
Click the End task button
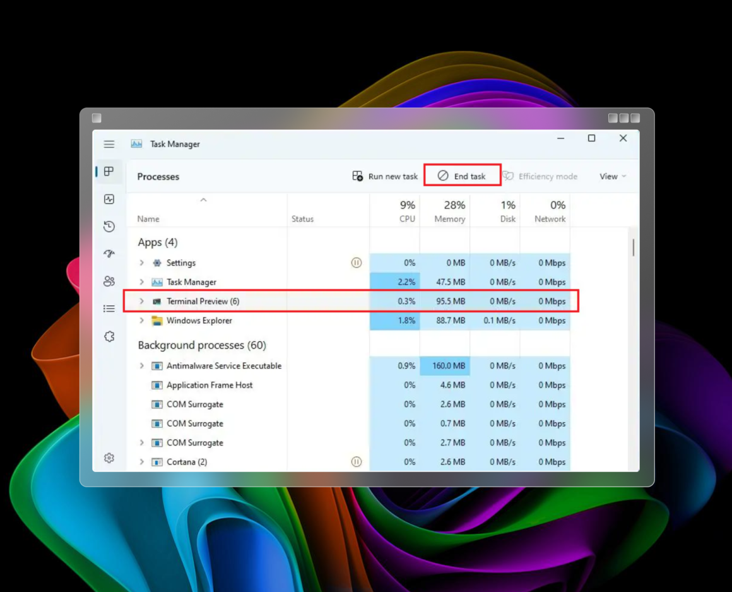(x=463, y=176)
